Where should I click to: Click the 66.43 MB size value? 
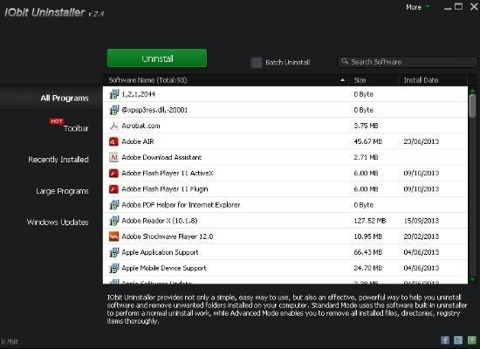click(368, 252)
